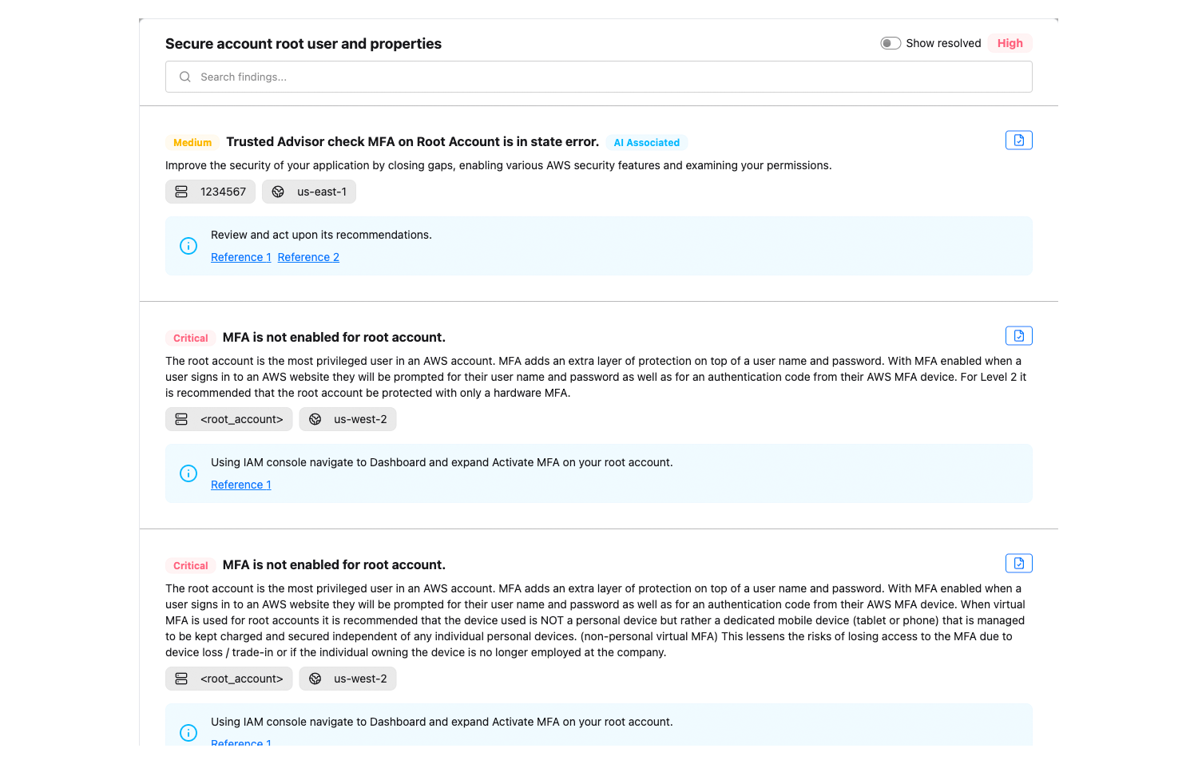
Task: Open Reference 2 link under Trusted Advisor recommendation
Action: [308, 257]
